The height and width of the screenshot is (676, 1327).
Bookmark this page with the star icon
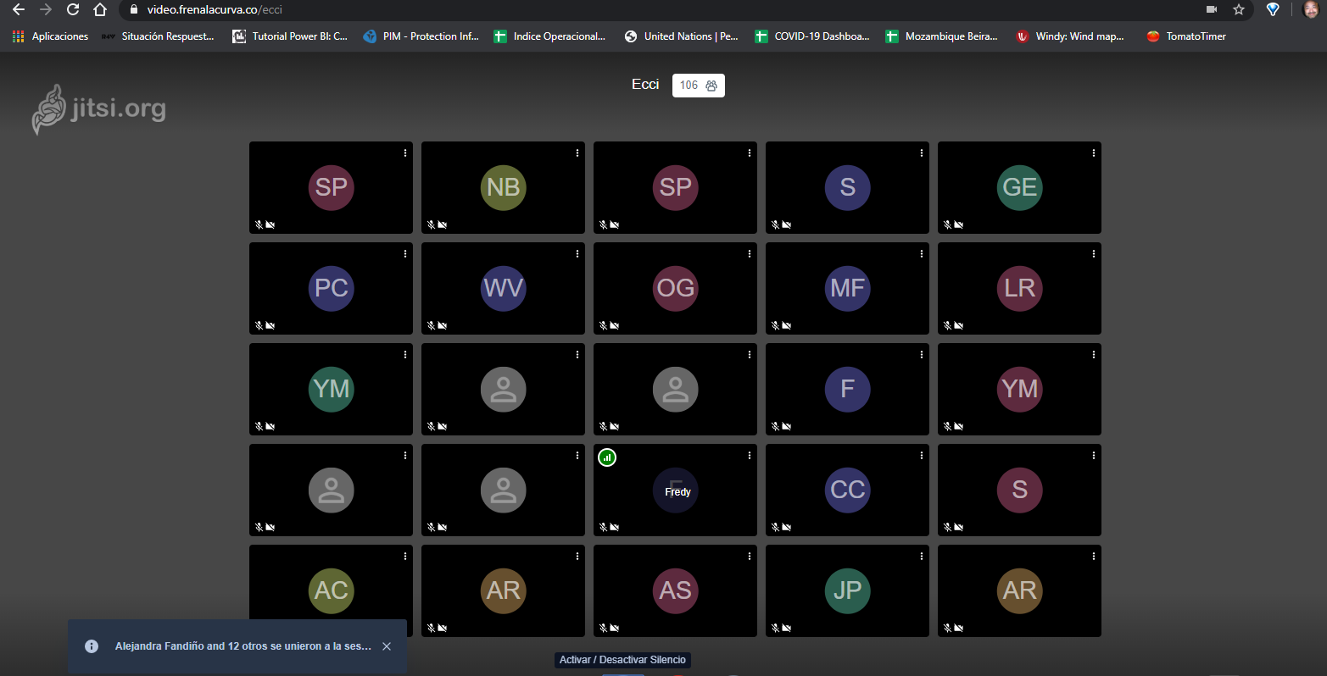point(1239,9)
